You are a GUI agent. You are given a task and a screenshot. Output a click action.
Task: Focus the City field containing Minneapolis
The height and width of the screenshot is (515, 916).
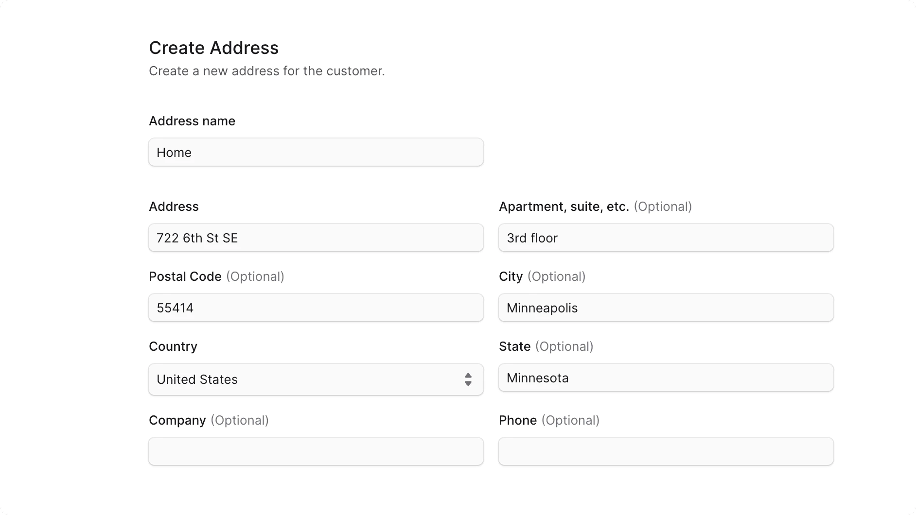pos(666,308)
